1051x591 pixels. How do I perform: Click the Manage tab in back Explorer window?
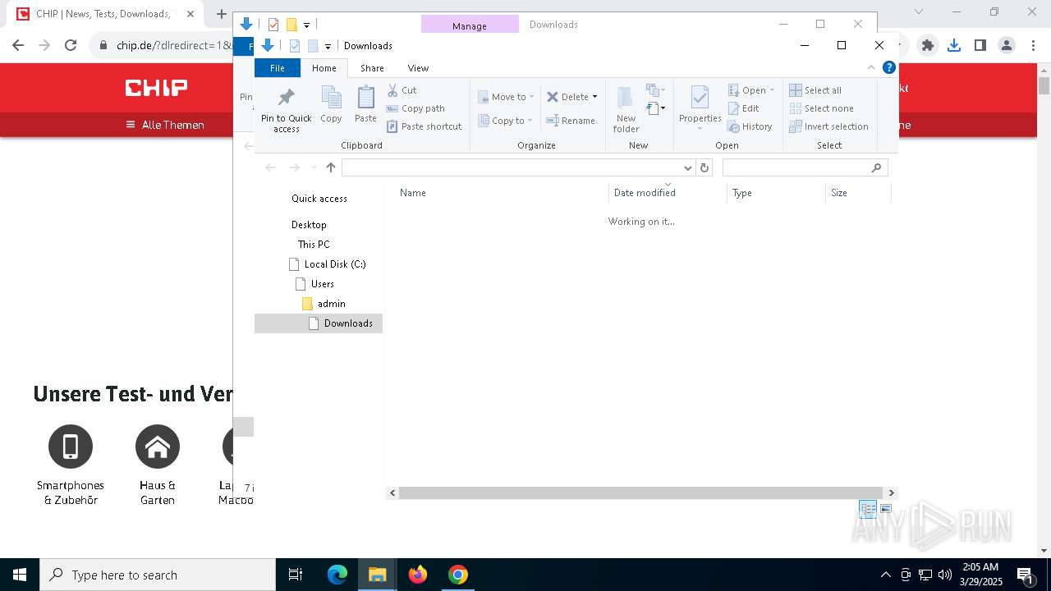pos(470,25)
